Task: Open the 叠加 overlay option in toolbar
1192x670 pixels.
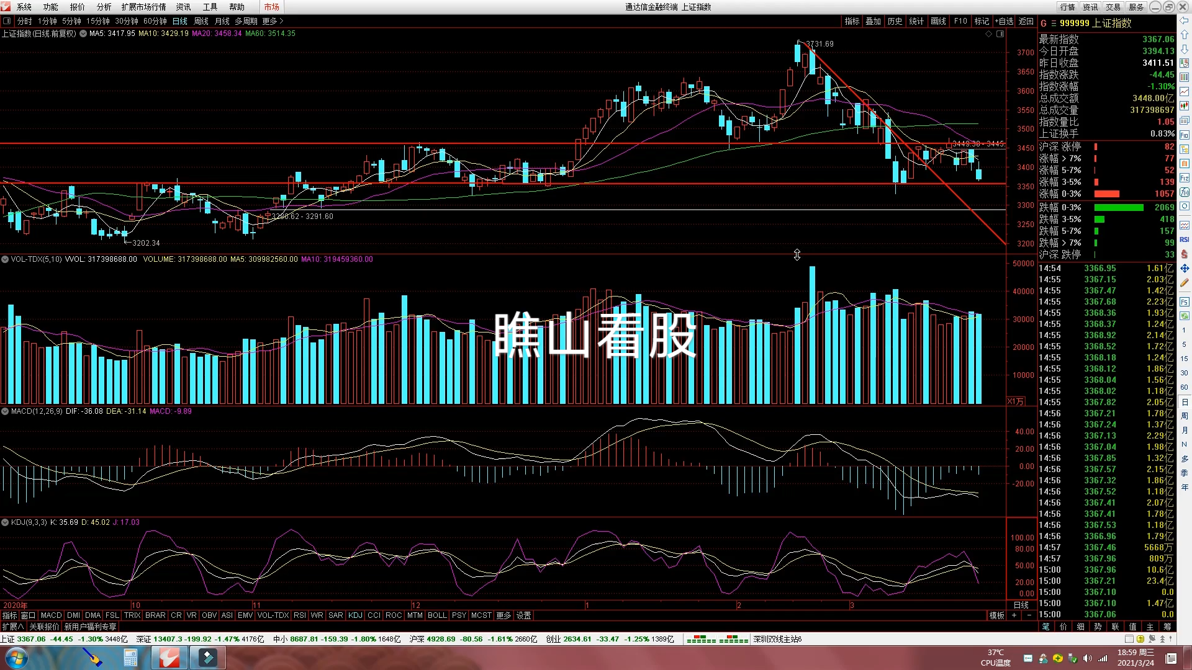Action: [x=874, y=21]
